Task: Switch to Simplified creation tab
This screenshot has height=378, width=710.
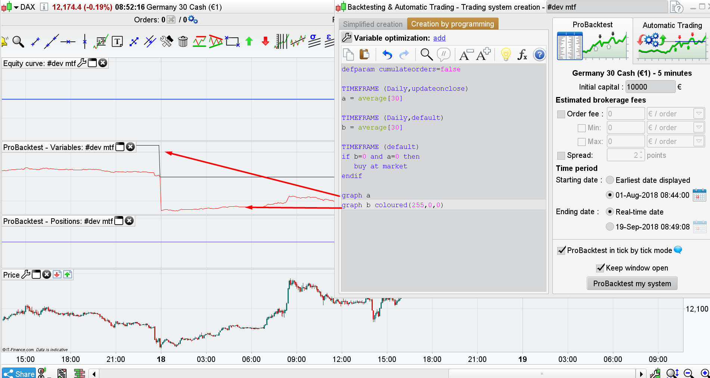Action: coord(373,24)
